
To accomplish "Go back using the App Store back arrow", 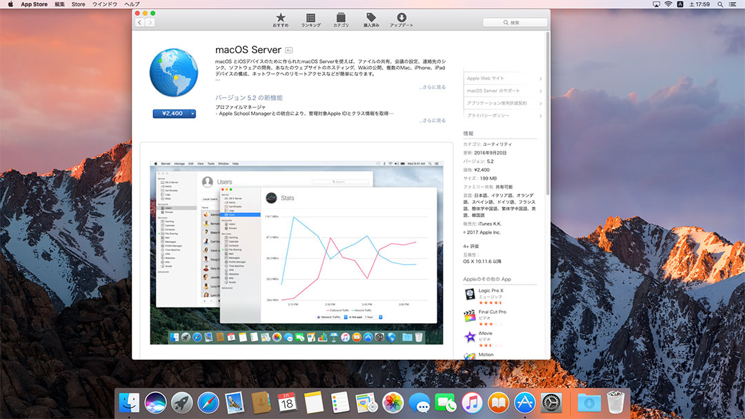I will (x=139, y=22).
